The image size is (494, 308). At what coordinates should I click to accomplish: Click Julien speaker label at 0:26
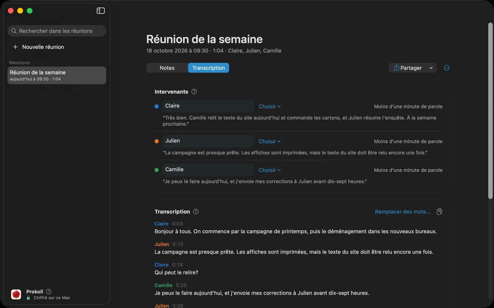(x=162, y=306)
